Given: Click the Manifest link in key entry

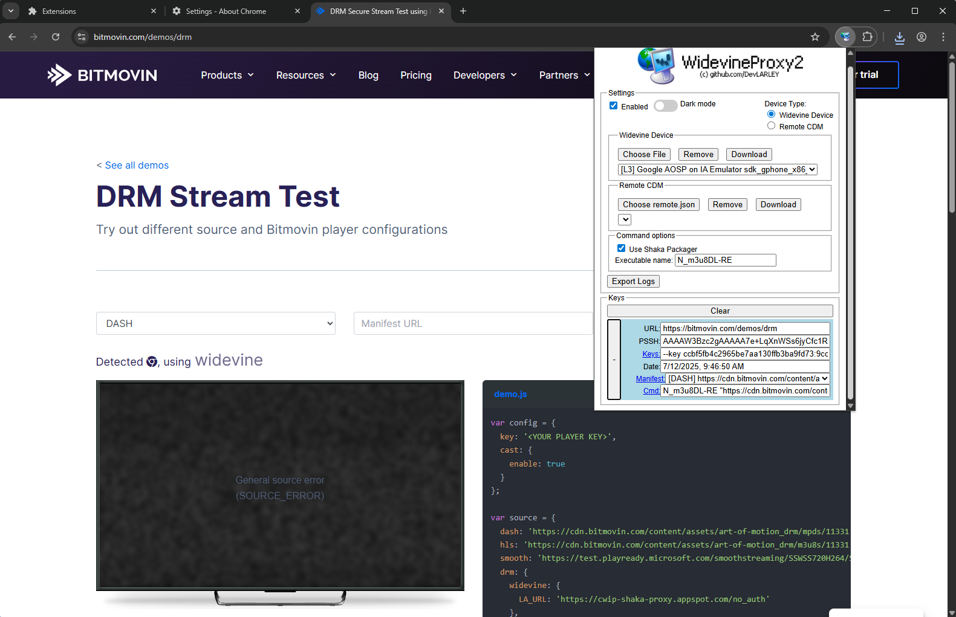Looking at the screenshot, I should [650, 379].
